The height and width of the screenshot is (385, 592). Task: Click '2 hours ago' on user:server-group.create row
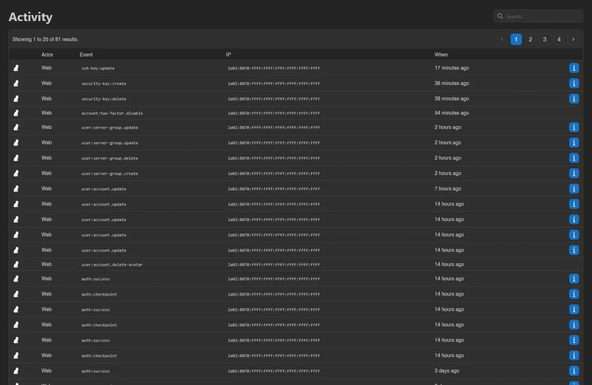pos(448,173)
